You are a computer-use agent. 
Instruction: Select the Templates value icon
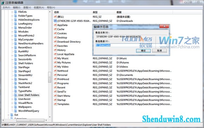(55, 104)
